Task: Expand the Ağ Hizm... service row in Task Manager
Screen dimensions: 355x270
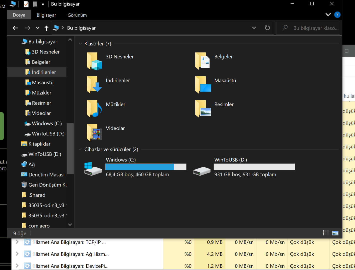Action: (x=17, y=254)
